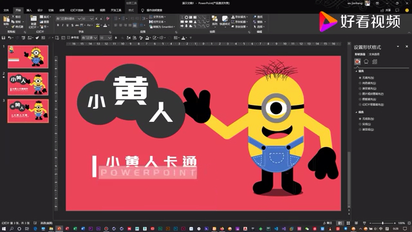Click the Paste clipboard icon

click(x=6, y=19)
